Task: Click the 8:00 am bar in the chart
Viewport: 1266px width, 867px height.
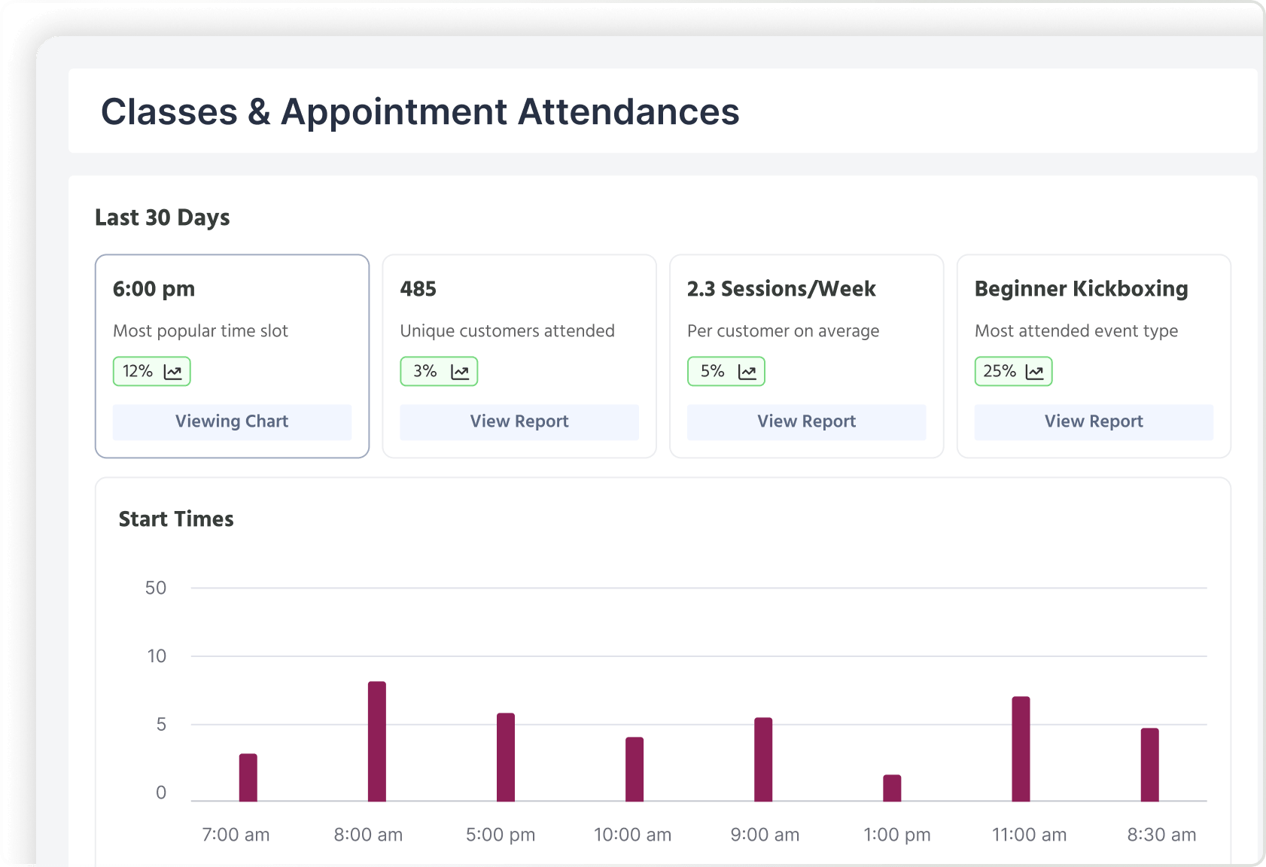Action: (x=377, y=741)
